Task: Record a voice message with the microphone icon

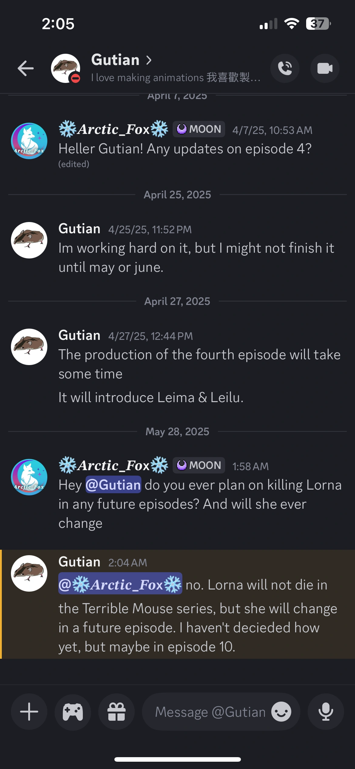Action: coord(326,712)
